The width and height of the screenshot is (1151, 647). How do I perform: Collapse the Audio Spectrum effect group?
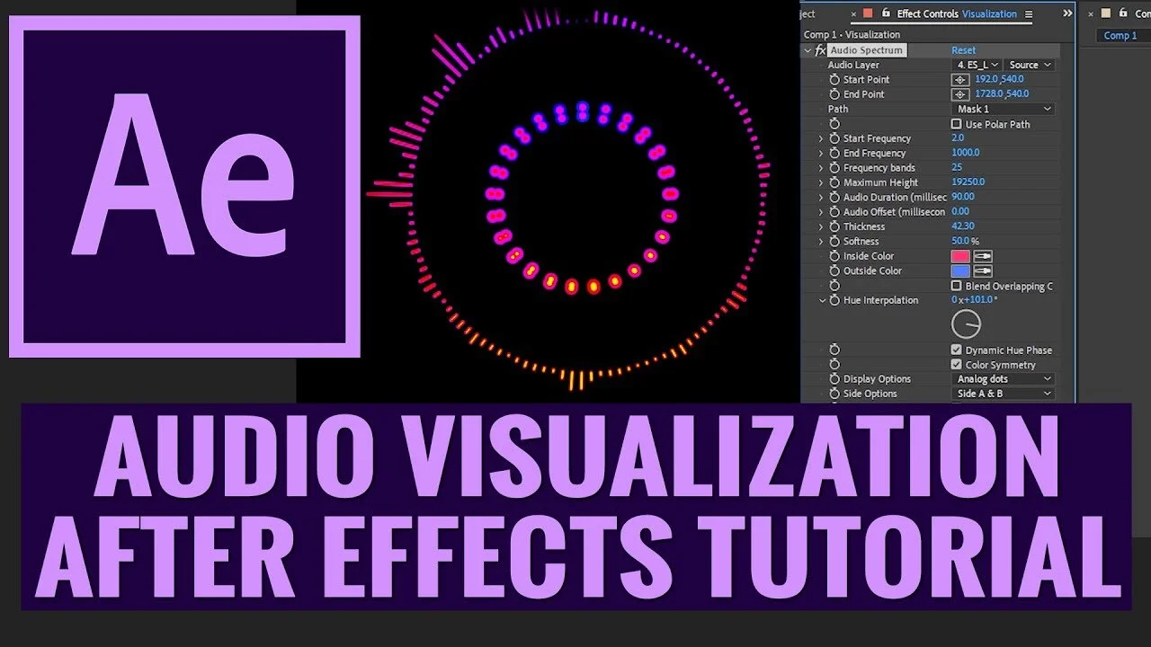tap(807, 50)
